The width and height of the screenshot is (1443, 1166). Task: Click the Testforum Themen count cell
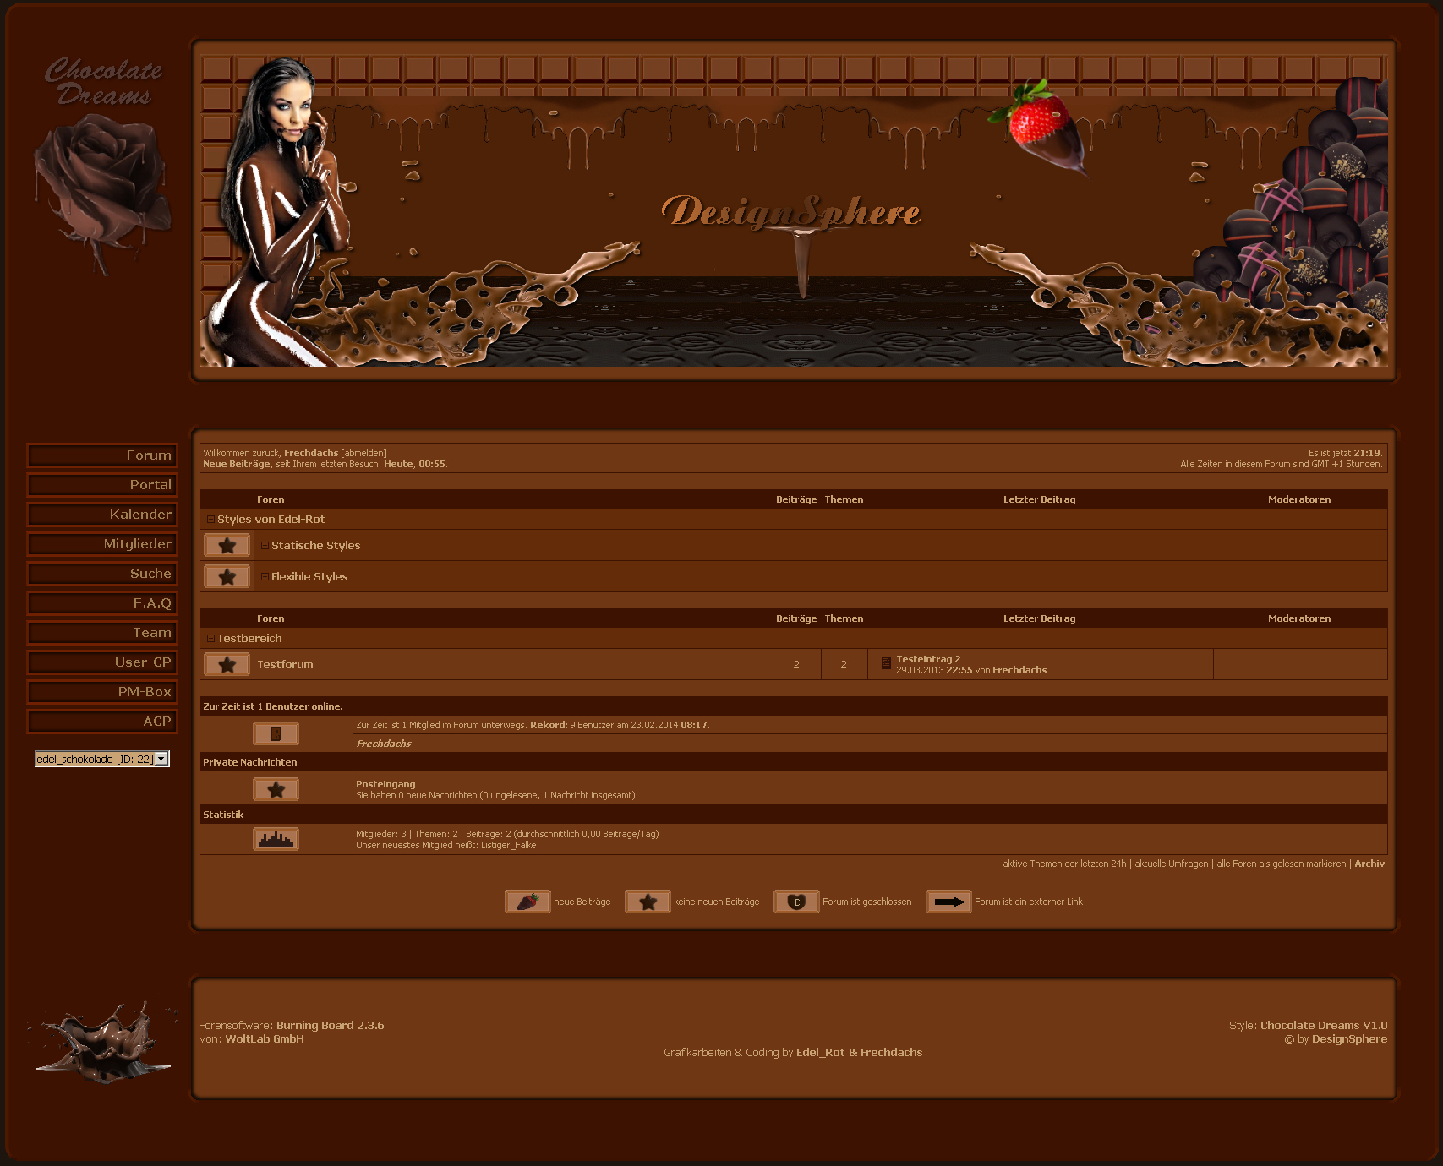844,665
